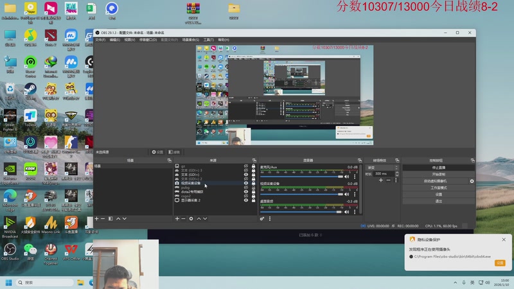514x289 pixels.
Task: Click the taskbar search box
Action: point(45,283)
